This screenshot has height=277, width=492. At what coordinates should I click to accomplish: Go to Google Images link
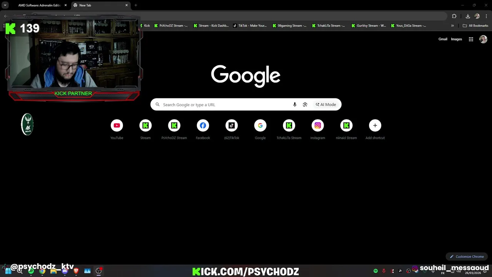pos(456,39)
